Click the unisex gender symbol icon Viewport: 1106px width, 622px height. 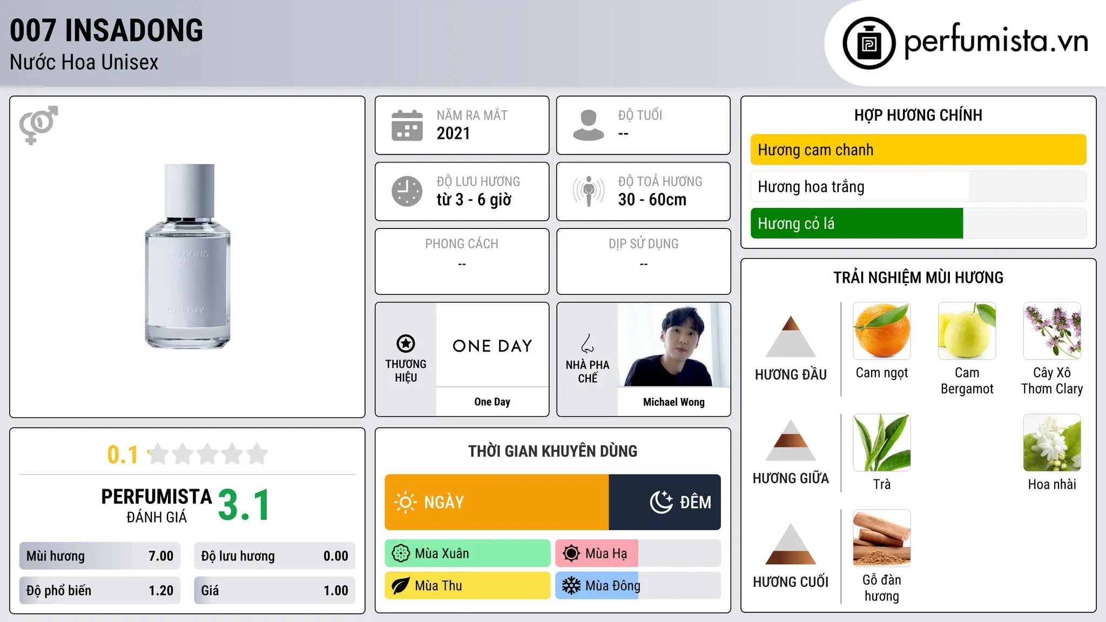coord(38,125)
